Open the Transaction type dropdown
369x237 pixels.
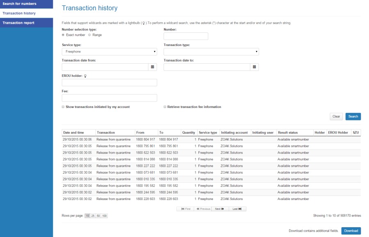coord(211,51)
